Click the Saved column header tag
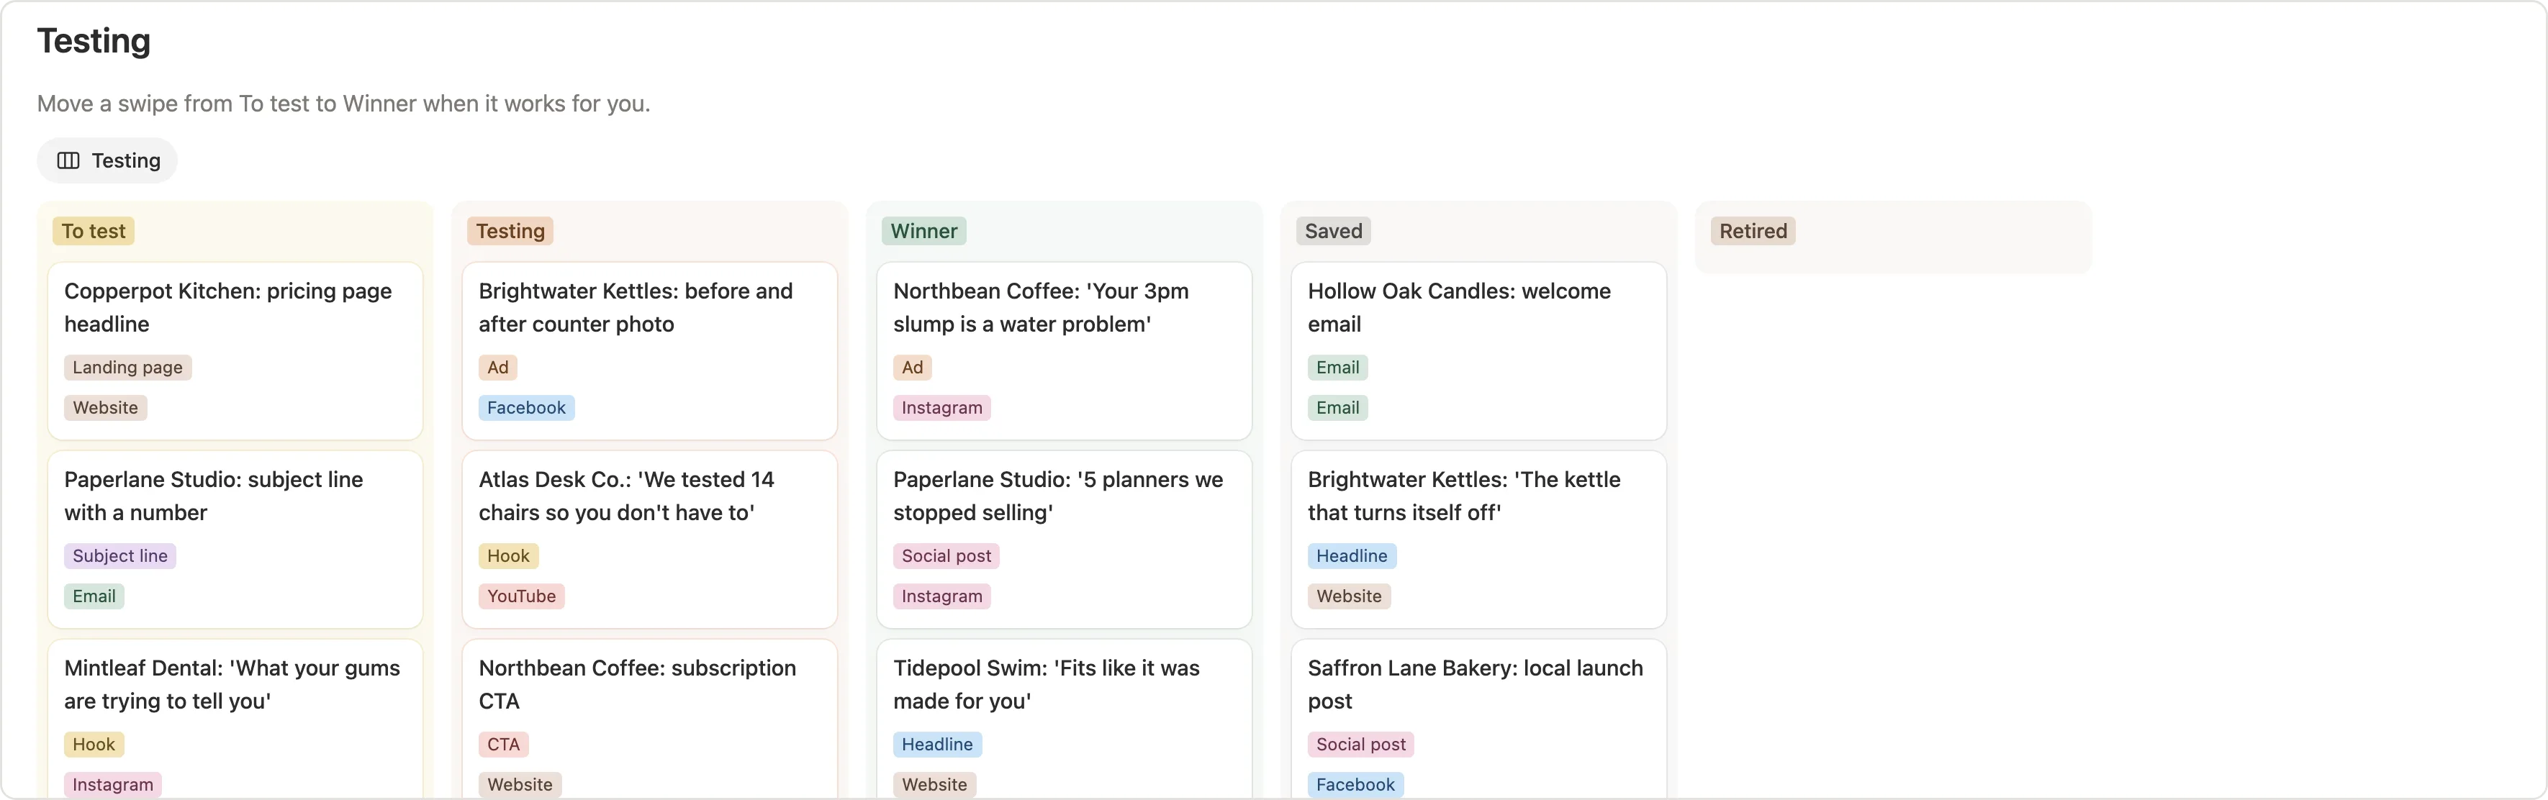 1333,232
